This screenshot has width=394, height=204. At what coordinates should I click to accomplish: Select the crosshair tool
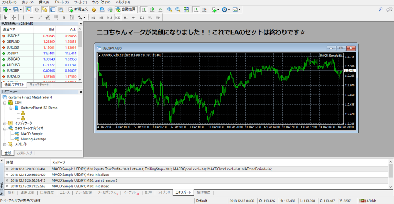pos(13,17)
